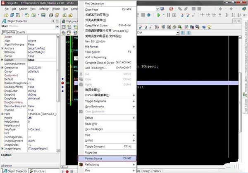This screenshot has height=173, width=248.
Task: Click the green Run program arrow icon
Action: pyautogui.click(x=159, y=15)
